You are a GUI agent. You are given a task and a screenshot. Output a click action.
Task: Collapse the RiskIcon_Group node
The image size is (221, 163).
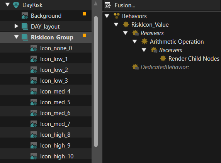pyautogui.click(x=17, y=37)
